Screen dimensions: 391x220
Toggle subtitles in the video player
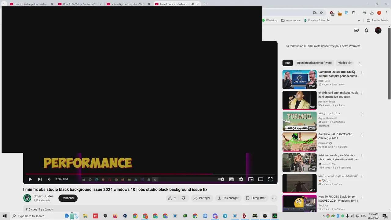pos(231,179)
